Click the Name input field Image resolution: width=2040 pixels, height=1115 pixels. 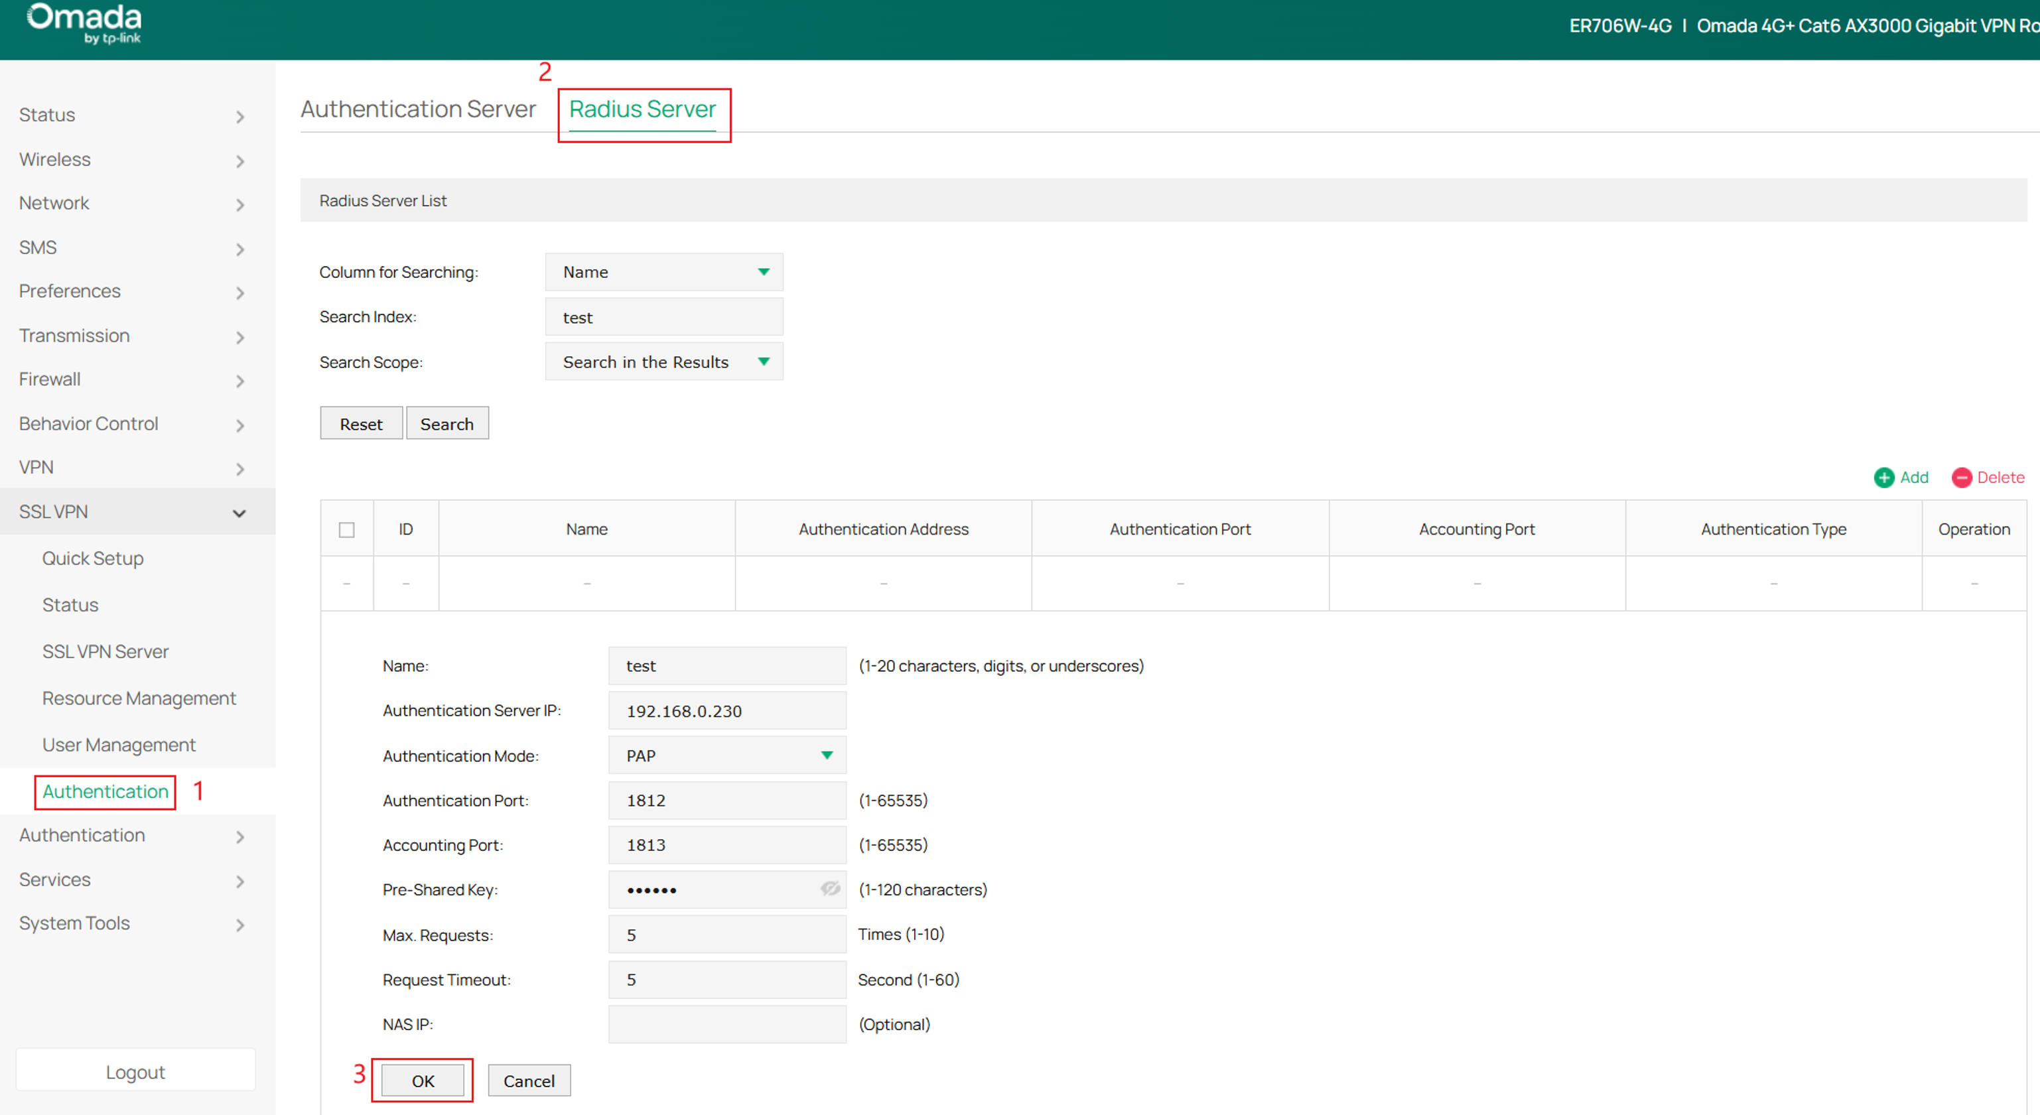(727, 666)
